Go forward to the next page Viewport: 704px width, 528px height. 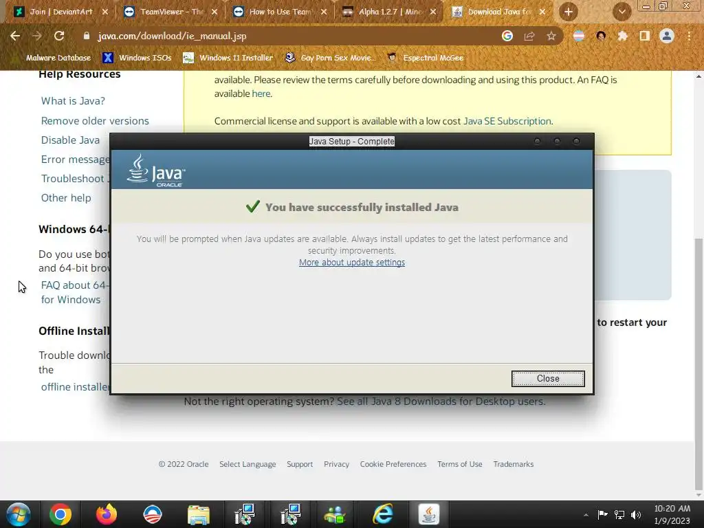click(x=37, y=36)
